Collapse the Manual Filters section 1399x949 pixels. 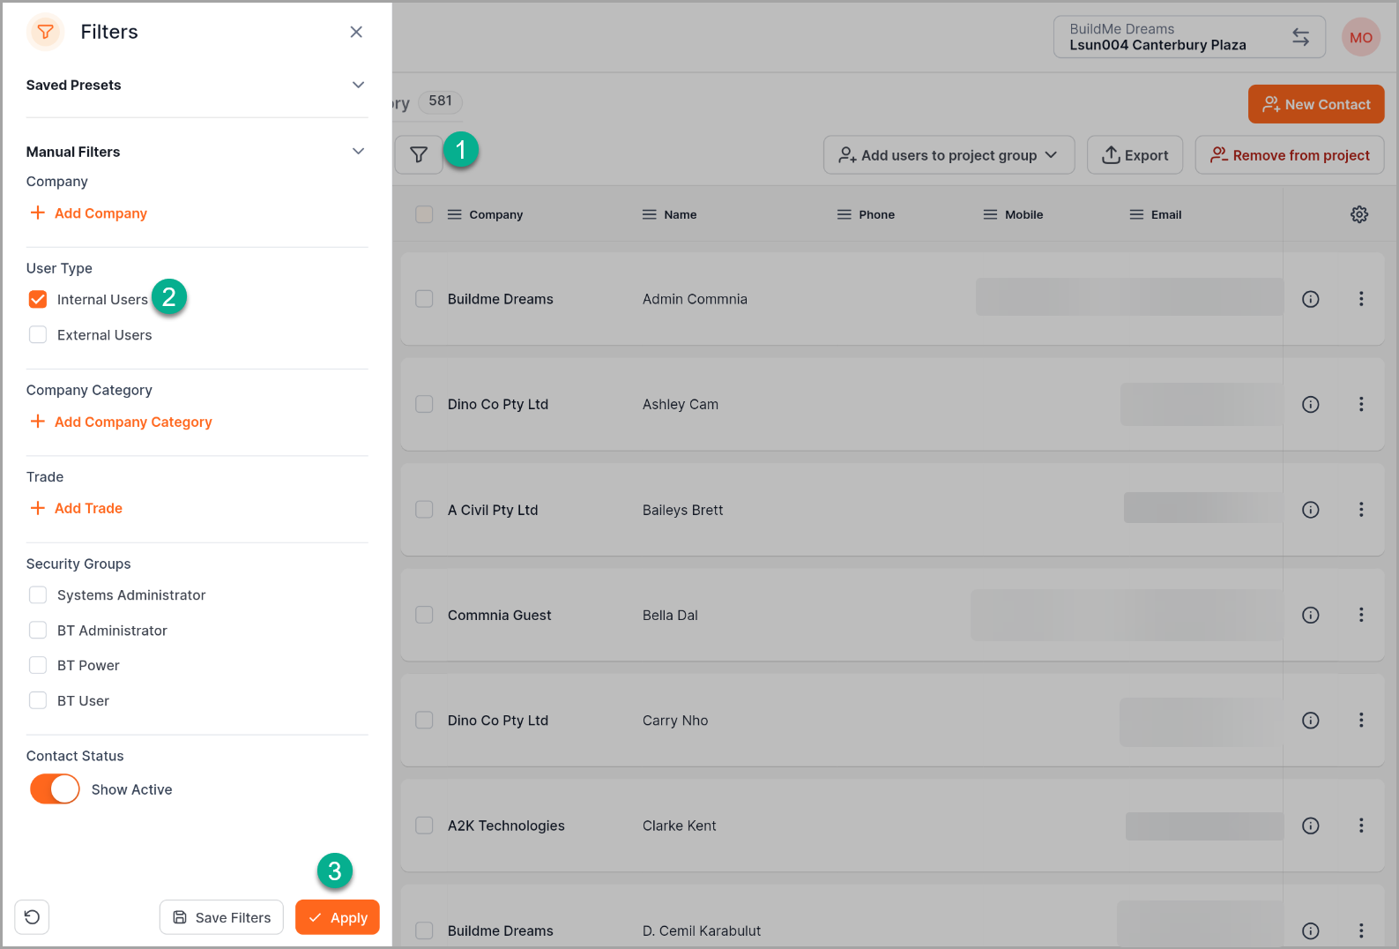[x=358, y=152]
